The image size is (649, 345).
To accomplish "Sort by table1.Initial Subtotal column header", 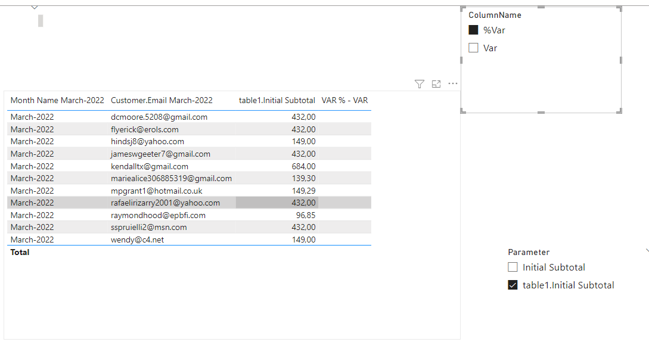I will 277,101.
